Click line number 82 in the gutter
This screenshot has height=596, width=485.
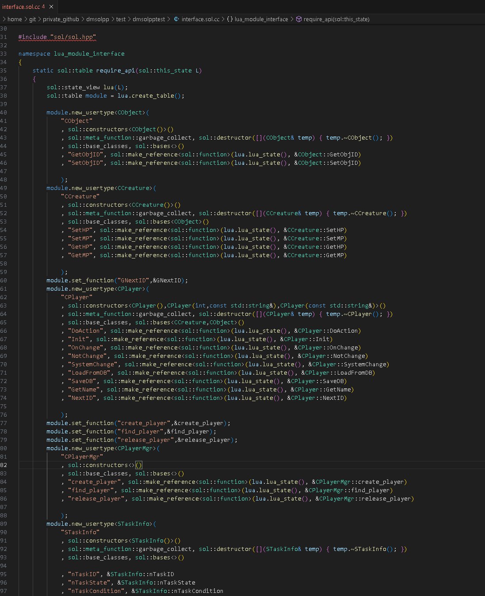pos(4,465)
